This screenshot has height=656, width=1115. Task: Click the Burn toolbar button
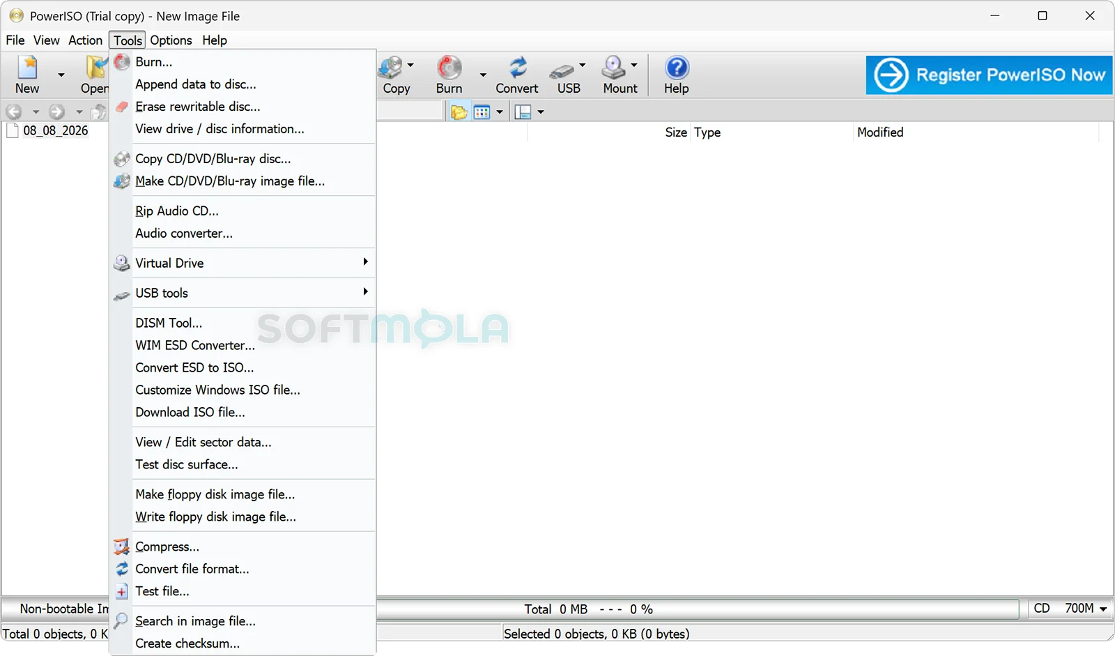pos(449,75)
